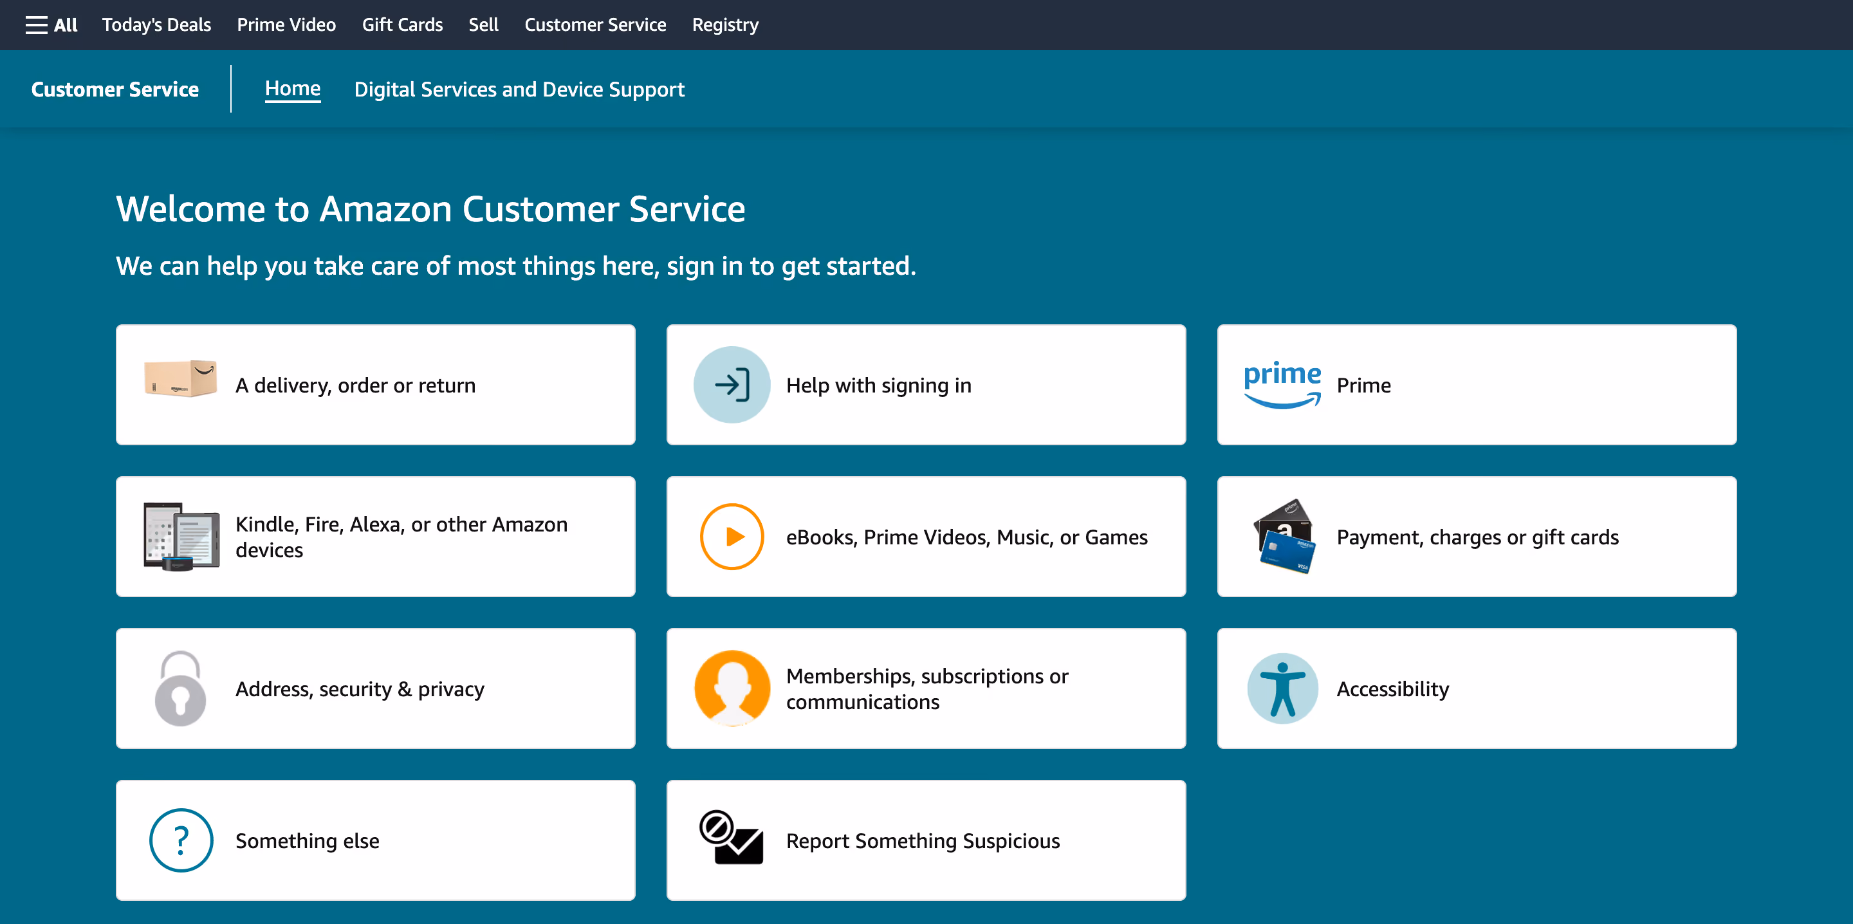Screen dimensions: 1853x924
Task: Click the orange profile avatar icon
Action: tap(732, 688)
